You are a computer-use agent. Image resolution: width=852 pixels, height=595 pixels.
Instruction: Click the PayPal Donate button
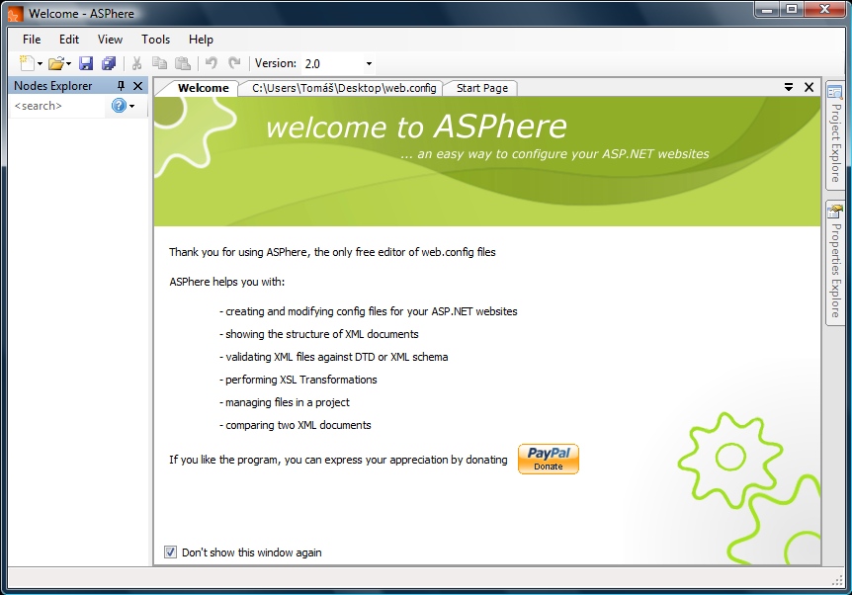point(548,459)
